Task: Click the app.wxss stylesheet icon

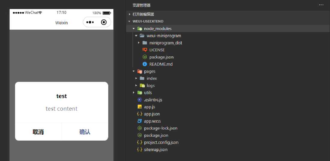Action: click(139, 121)
